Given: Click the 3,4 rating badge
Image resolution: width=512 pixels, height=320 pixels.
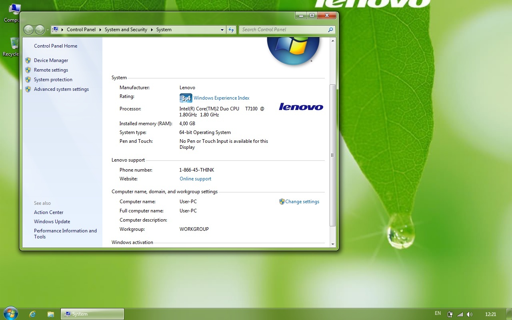Looking at the screenshot, I should pos(186,98).
